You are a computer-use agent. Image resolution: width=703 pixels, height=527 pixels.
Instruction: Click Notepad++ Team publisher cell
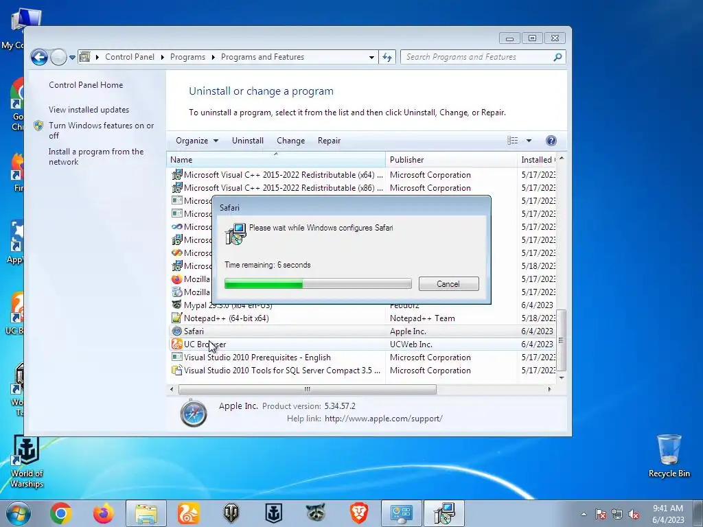(x=422, y=318)
